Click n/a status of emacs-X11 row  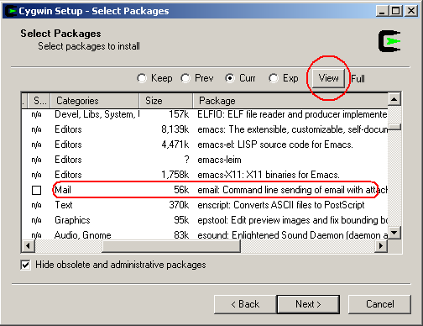[x=36, y=175]
